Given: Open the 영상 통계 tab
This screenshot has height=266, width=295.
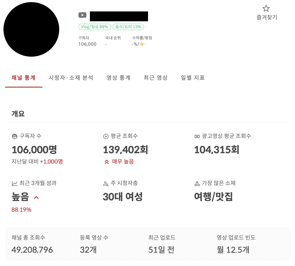Looking at the screenshot, I should click(118, 78).
